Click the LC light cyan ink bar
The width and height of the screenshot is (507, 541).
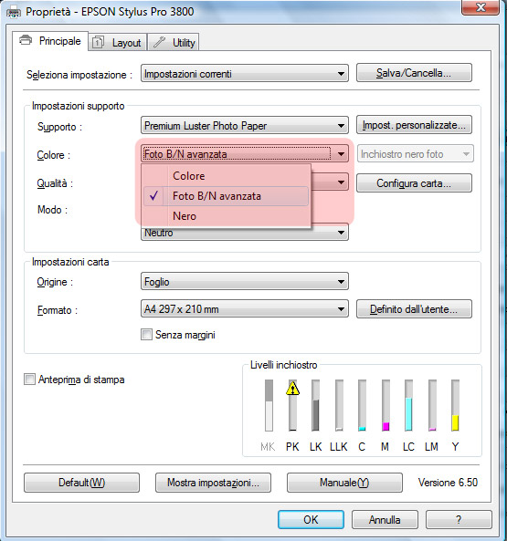tap(408, 405)
